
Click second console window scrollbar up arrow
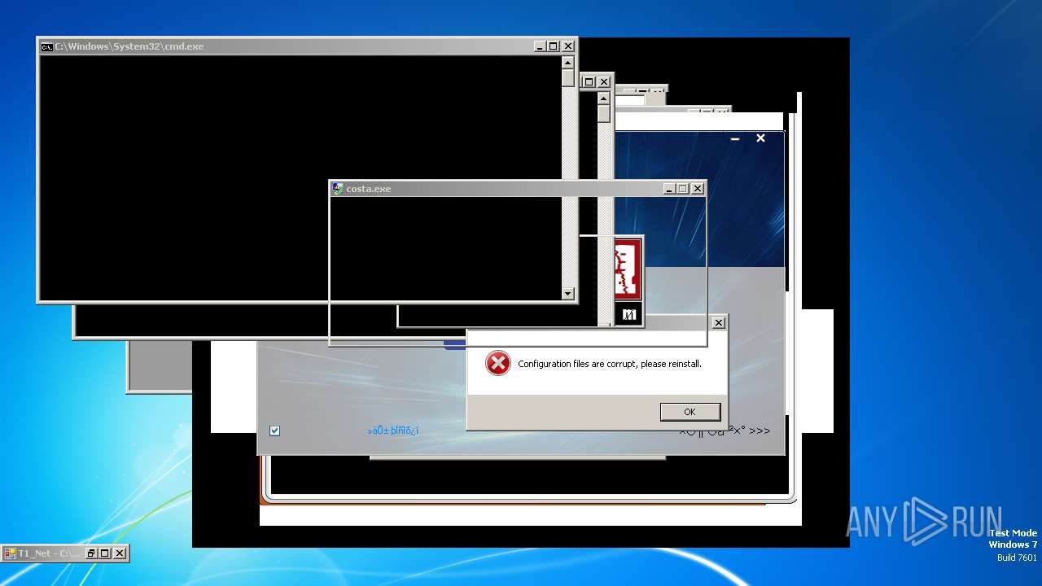pyautogui.click(x=603, y=98)
